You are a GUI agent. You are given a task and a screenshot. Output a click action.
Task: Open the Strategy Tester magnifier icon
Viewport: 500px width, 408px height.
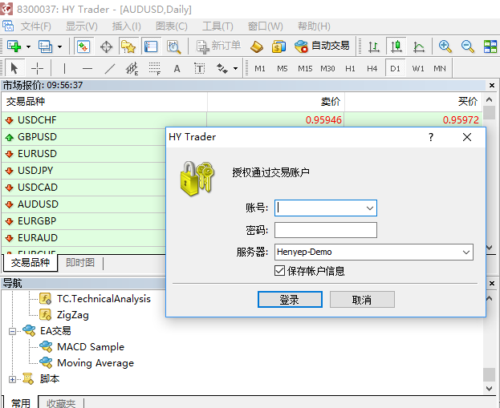[x=174, y=46]
